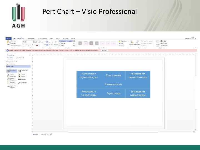This screenshot has height=150, width=200.
Task: Click the red font color swatch
Action: coord(37,45)
